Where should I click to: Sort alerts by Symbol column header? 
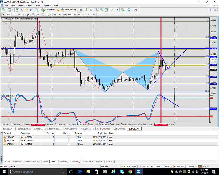click(7, 133)
